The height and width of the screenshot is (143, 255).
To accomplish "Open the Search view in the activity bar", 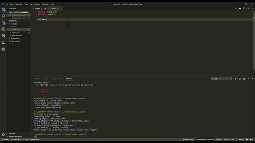I will click(3, 16).
